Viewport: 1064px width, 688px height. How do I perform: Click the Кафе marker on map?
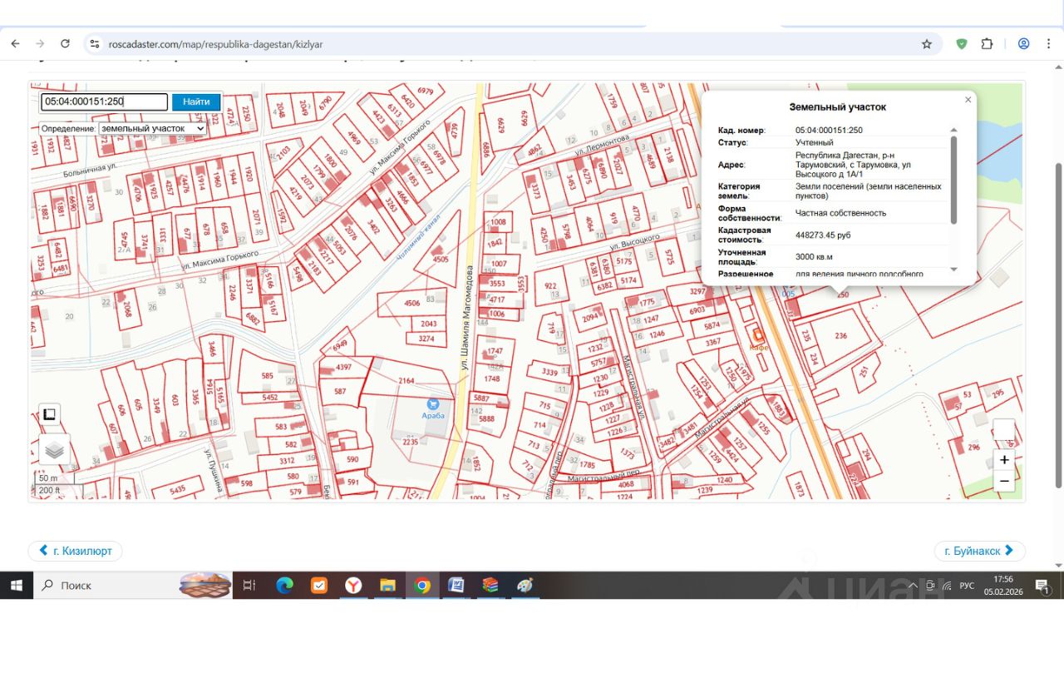(757, 335)
